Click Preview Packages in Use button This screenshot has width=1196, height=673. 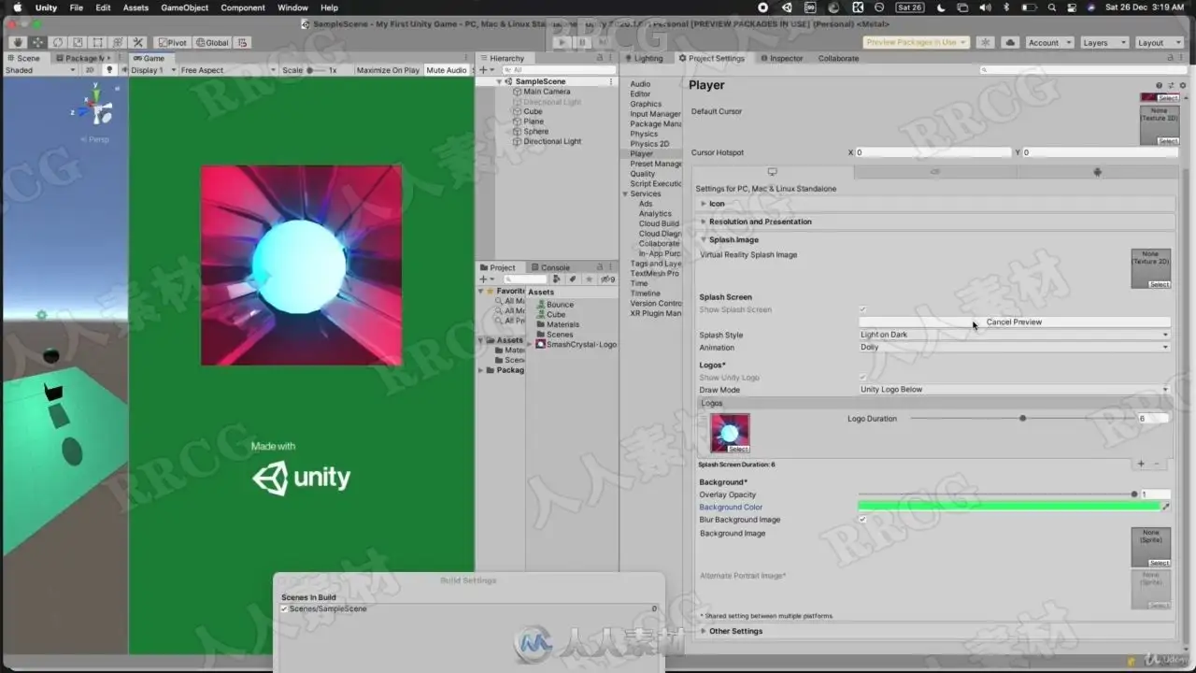(916, 42)
